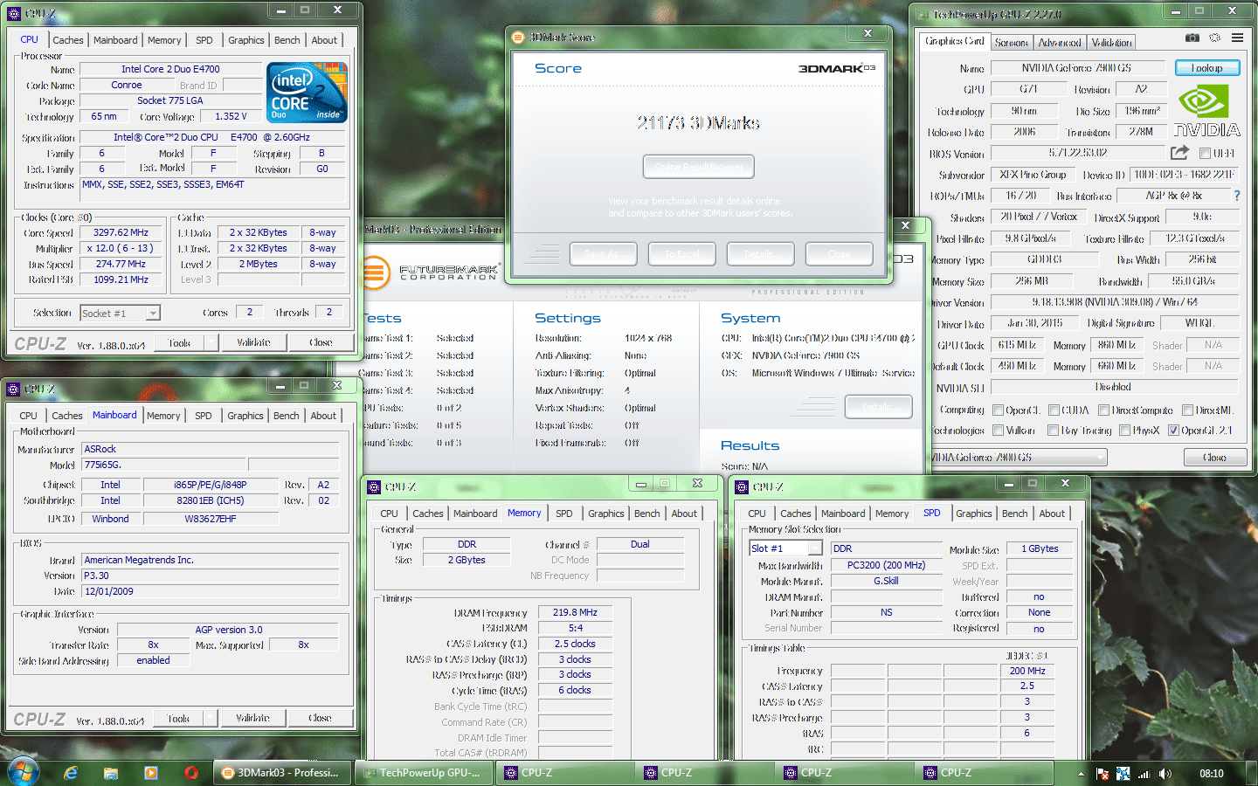Screen dimensions: 1258x786
Task: Click the GPU-Z window title bar icon
Action: click(923, 14)
